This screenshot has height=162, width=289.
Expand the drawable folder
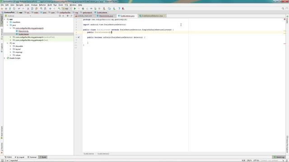(10, 46)
